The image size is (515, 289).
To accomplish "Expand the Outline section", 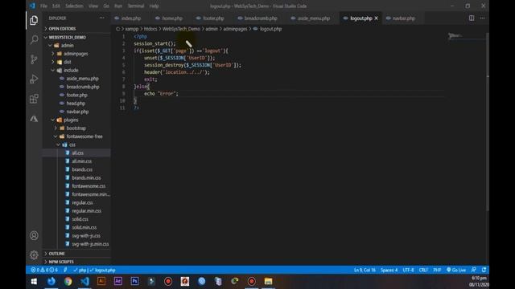I will click(x=56, y=254).
